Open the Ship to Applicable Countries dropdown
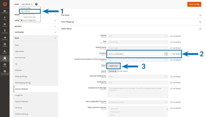This screenshot has width=206, height=117. pos(138,102)
